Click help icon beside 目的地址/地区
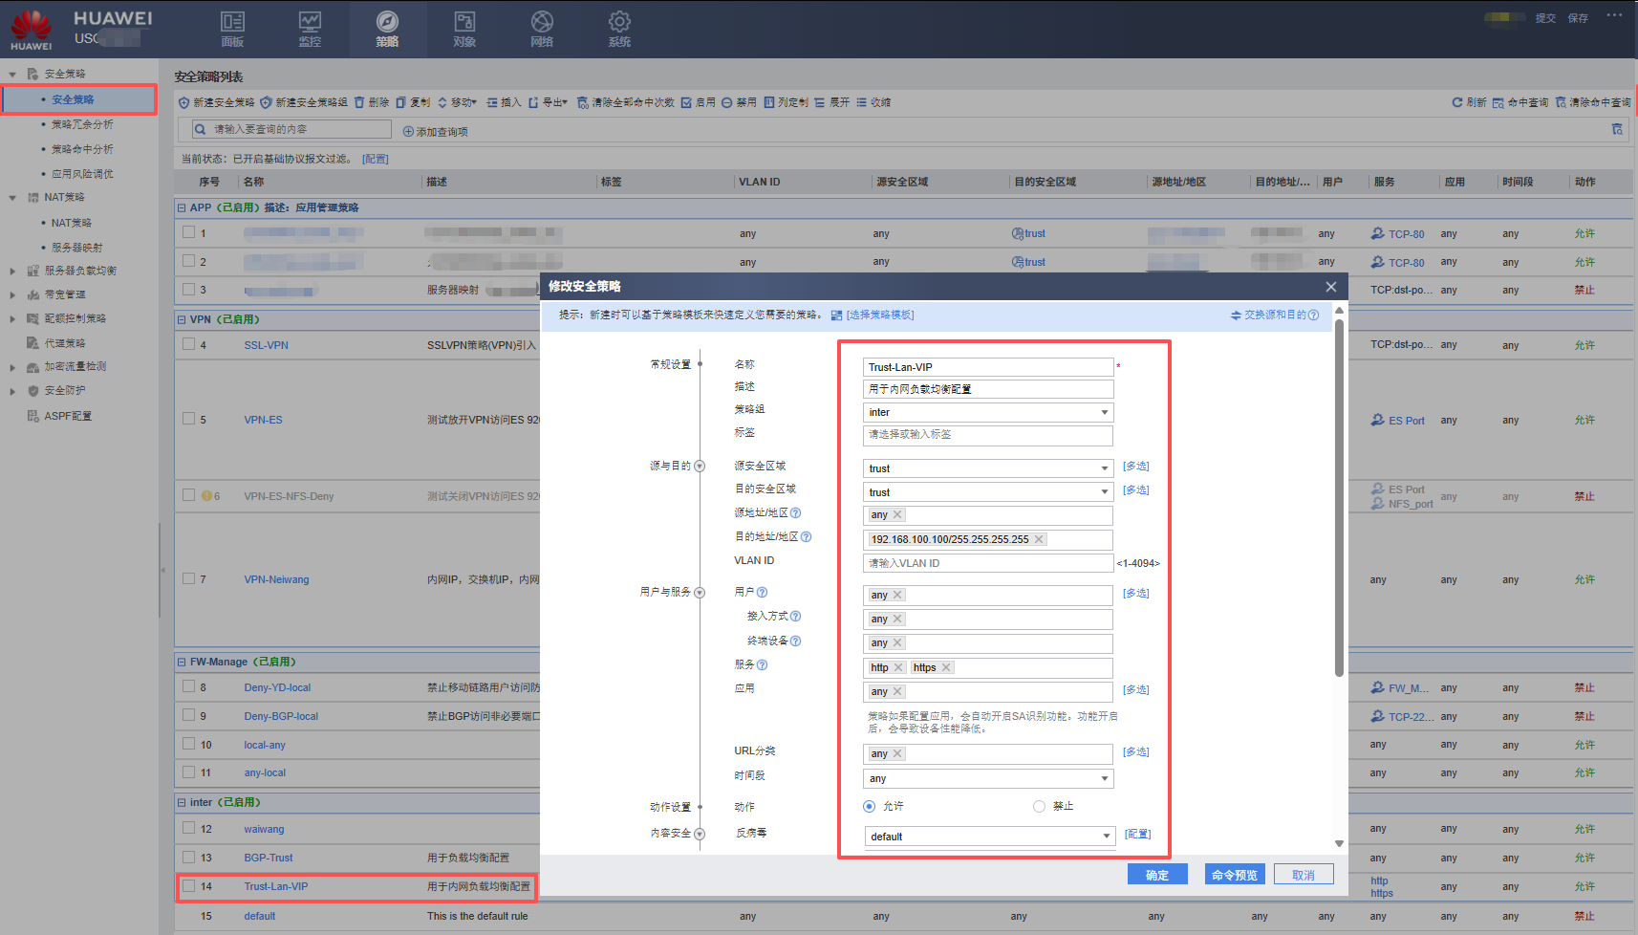The width and height of the screenshot is (1638, 935). (806, 537)
